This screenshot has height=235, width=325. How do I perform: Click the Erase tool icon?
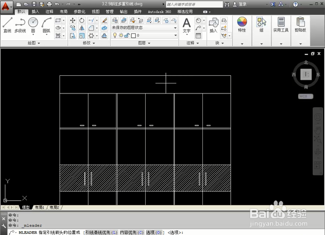(x=104, y=20)
